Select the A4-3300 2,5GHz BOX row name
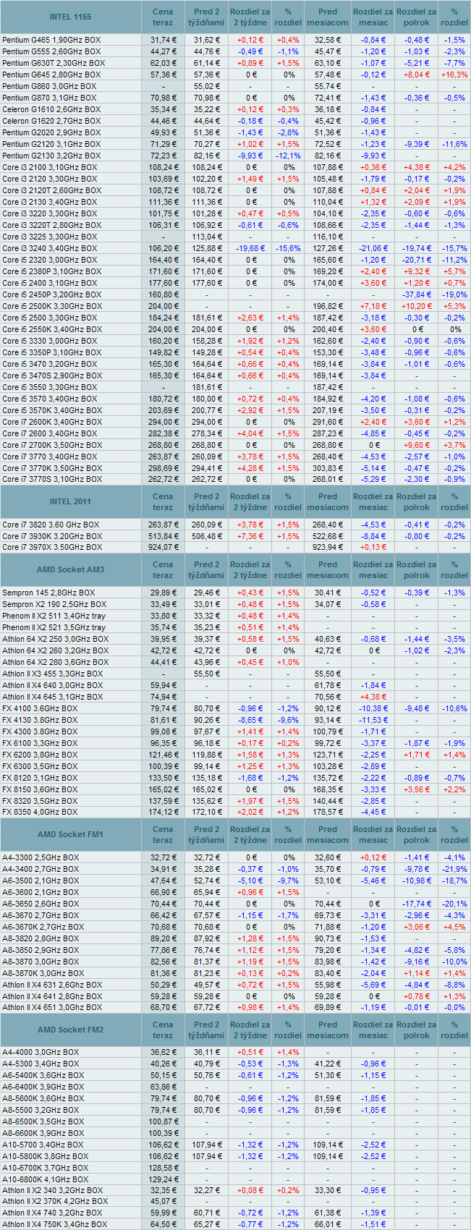 coord(41,857)
